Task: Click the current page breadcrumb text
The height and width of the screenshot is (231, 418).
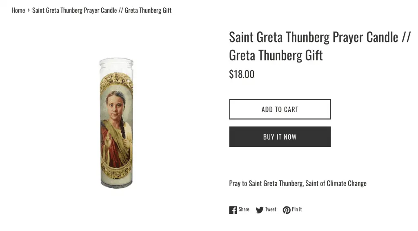Action: point(102,10)
